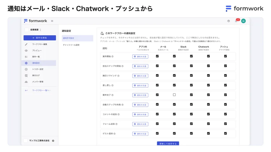
Task: Open 通知の文面 for ゲスト招待 row
Action: (x=140, y=134)
